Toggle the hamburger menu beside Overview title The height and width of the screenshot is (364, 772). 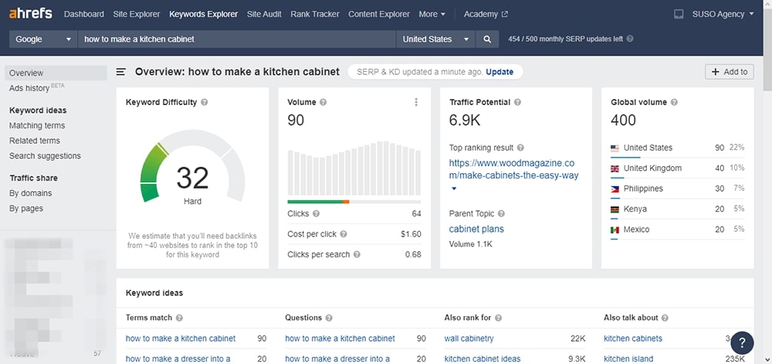(120, 72)
